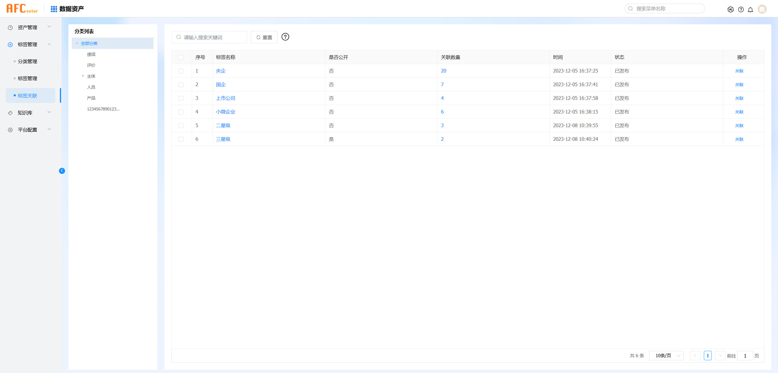This screenshot has width=778, height=373.
Task: Collapse sidebar with blue arrow button
Action: (62, 171)
